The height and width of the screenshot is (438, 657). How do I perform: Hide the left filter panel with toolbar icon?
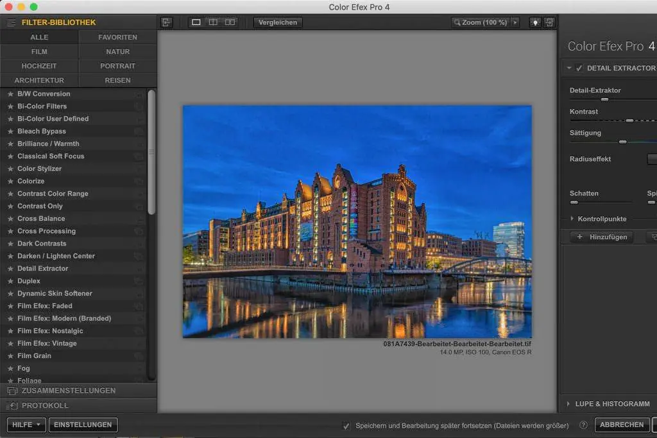coord(167,22)
